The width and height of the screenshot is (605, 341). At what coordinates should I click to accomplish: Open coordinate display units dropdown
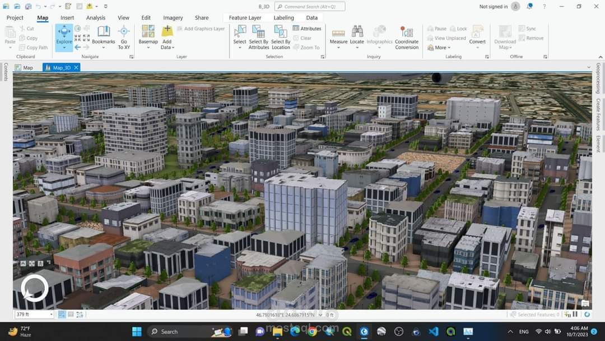(x=320, y=315)
